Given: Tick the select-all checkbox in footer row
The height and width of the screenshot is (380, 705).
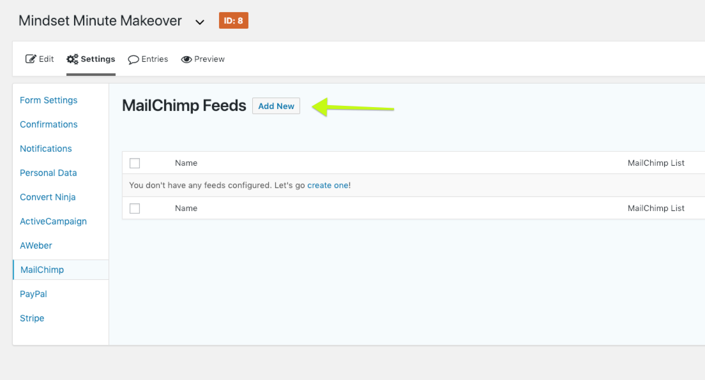Looking at the screenshot, I should [x=135, y=208].
